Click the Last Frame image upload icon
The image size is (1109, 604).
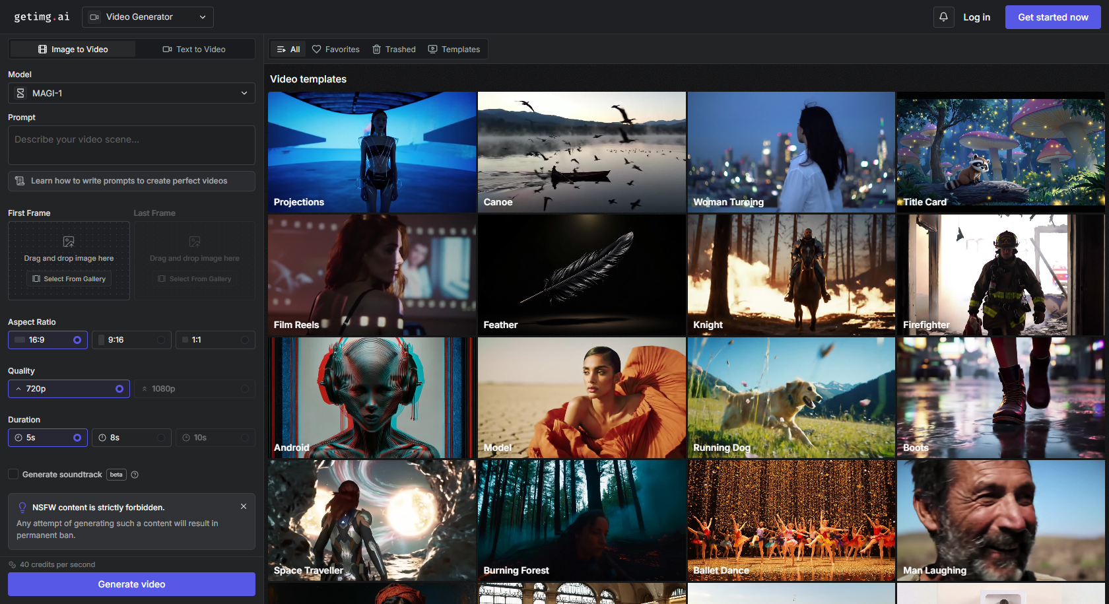(195, 242)
